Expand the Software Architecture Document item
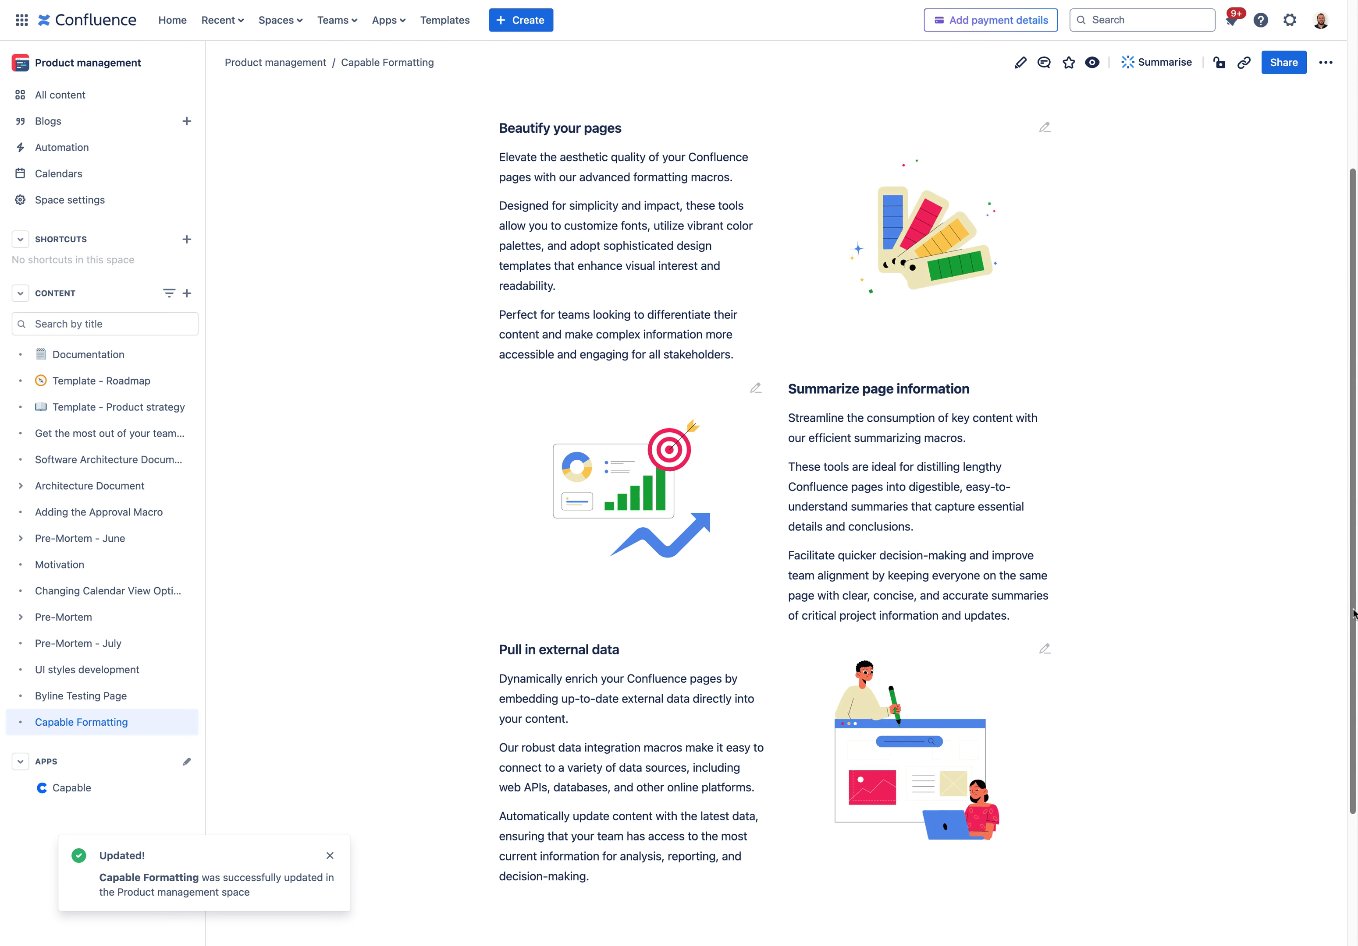The height and width of the screenshot is (946, 1358). (21, 459)
